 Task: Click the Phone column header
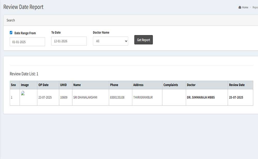(x=114, y=85)
